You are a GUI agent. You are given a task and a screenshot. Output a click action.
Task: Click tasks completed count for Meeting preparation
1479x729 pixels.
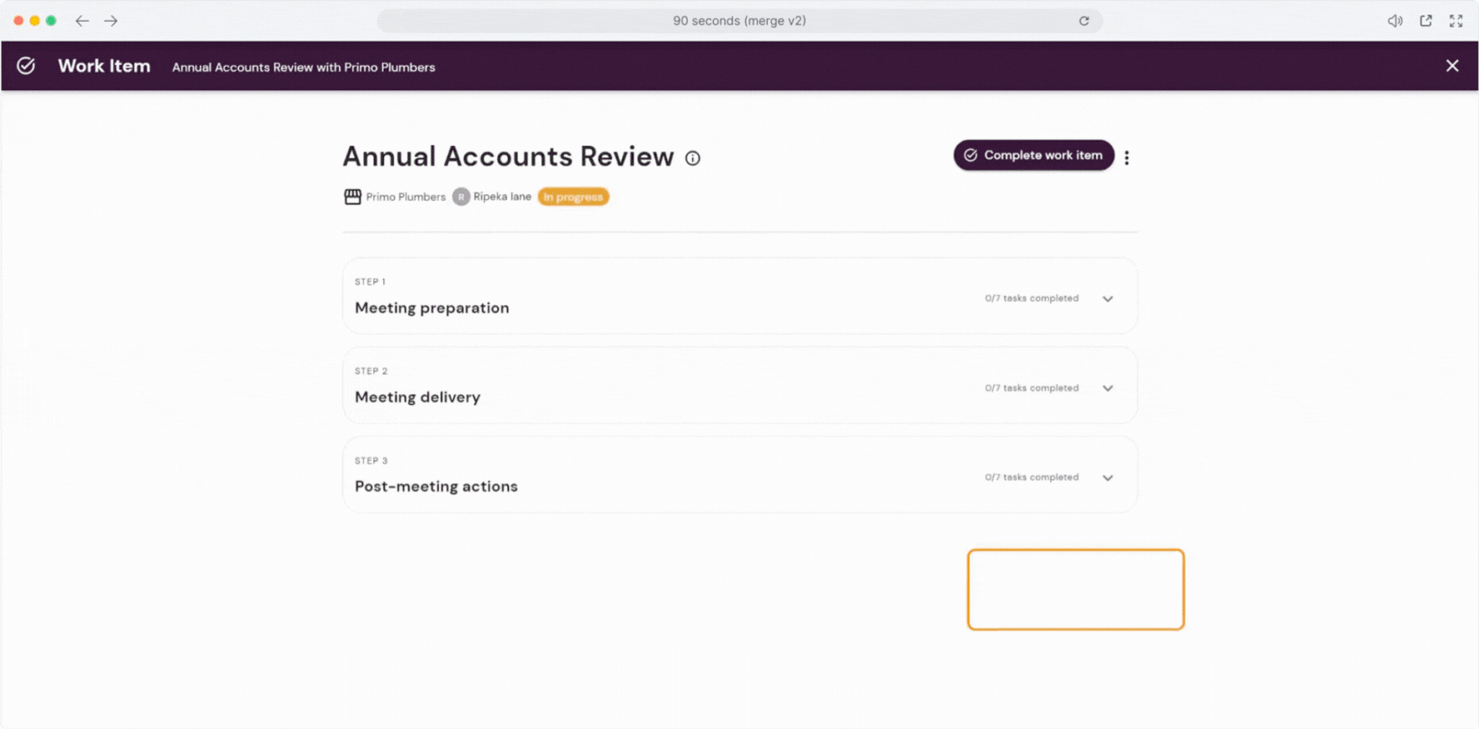[1031, 299]
